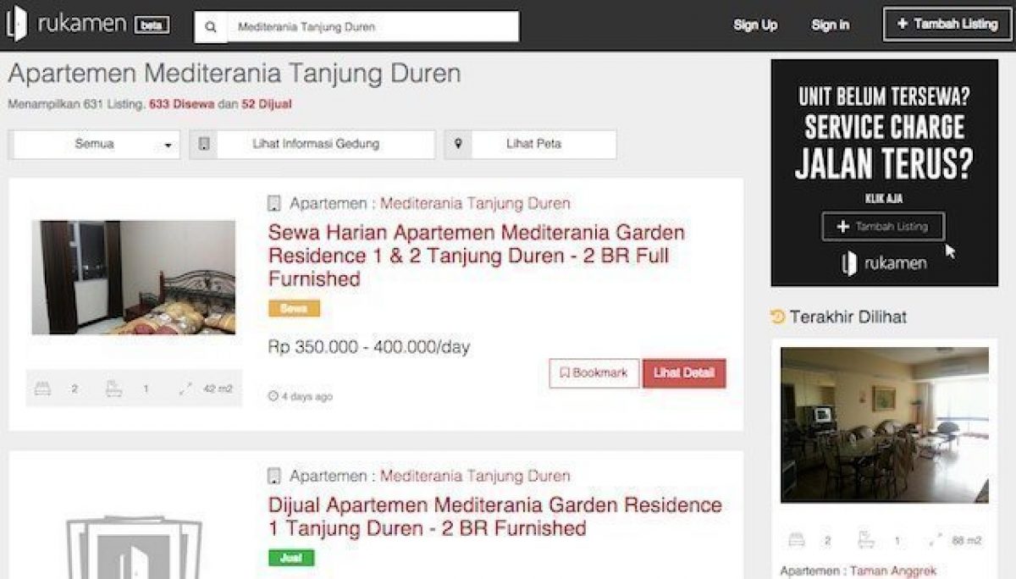1016x579 pixels.
Task: Click the building icon beside Lihat Informasi Gedung
Action: point(204,144)
